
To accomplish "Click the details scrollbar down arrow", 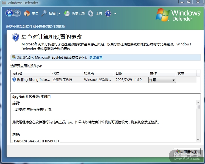I will 198,140.
